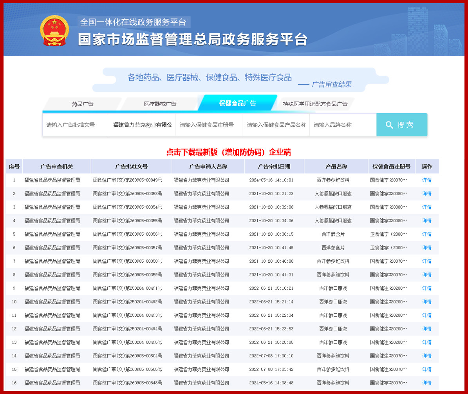Click the 广告批准文号 column header
This screenshot has height=394, width=468.
[131, 166]
